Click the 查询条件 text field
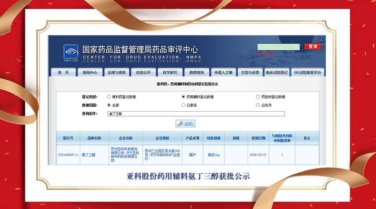 pos(196,114)
